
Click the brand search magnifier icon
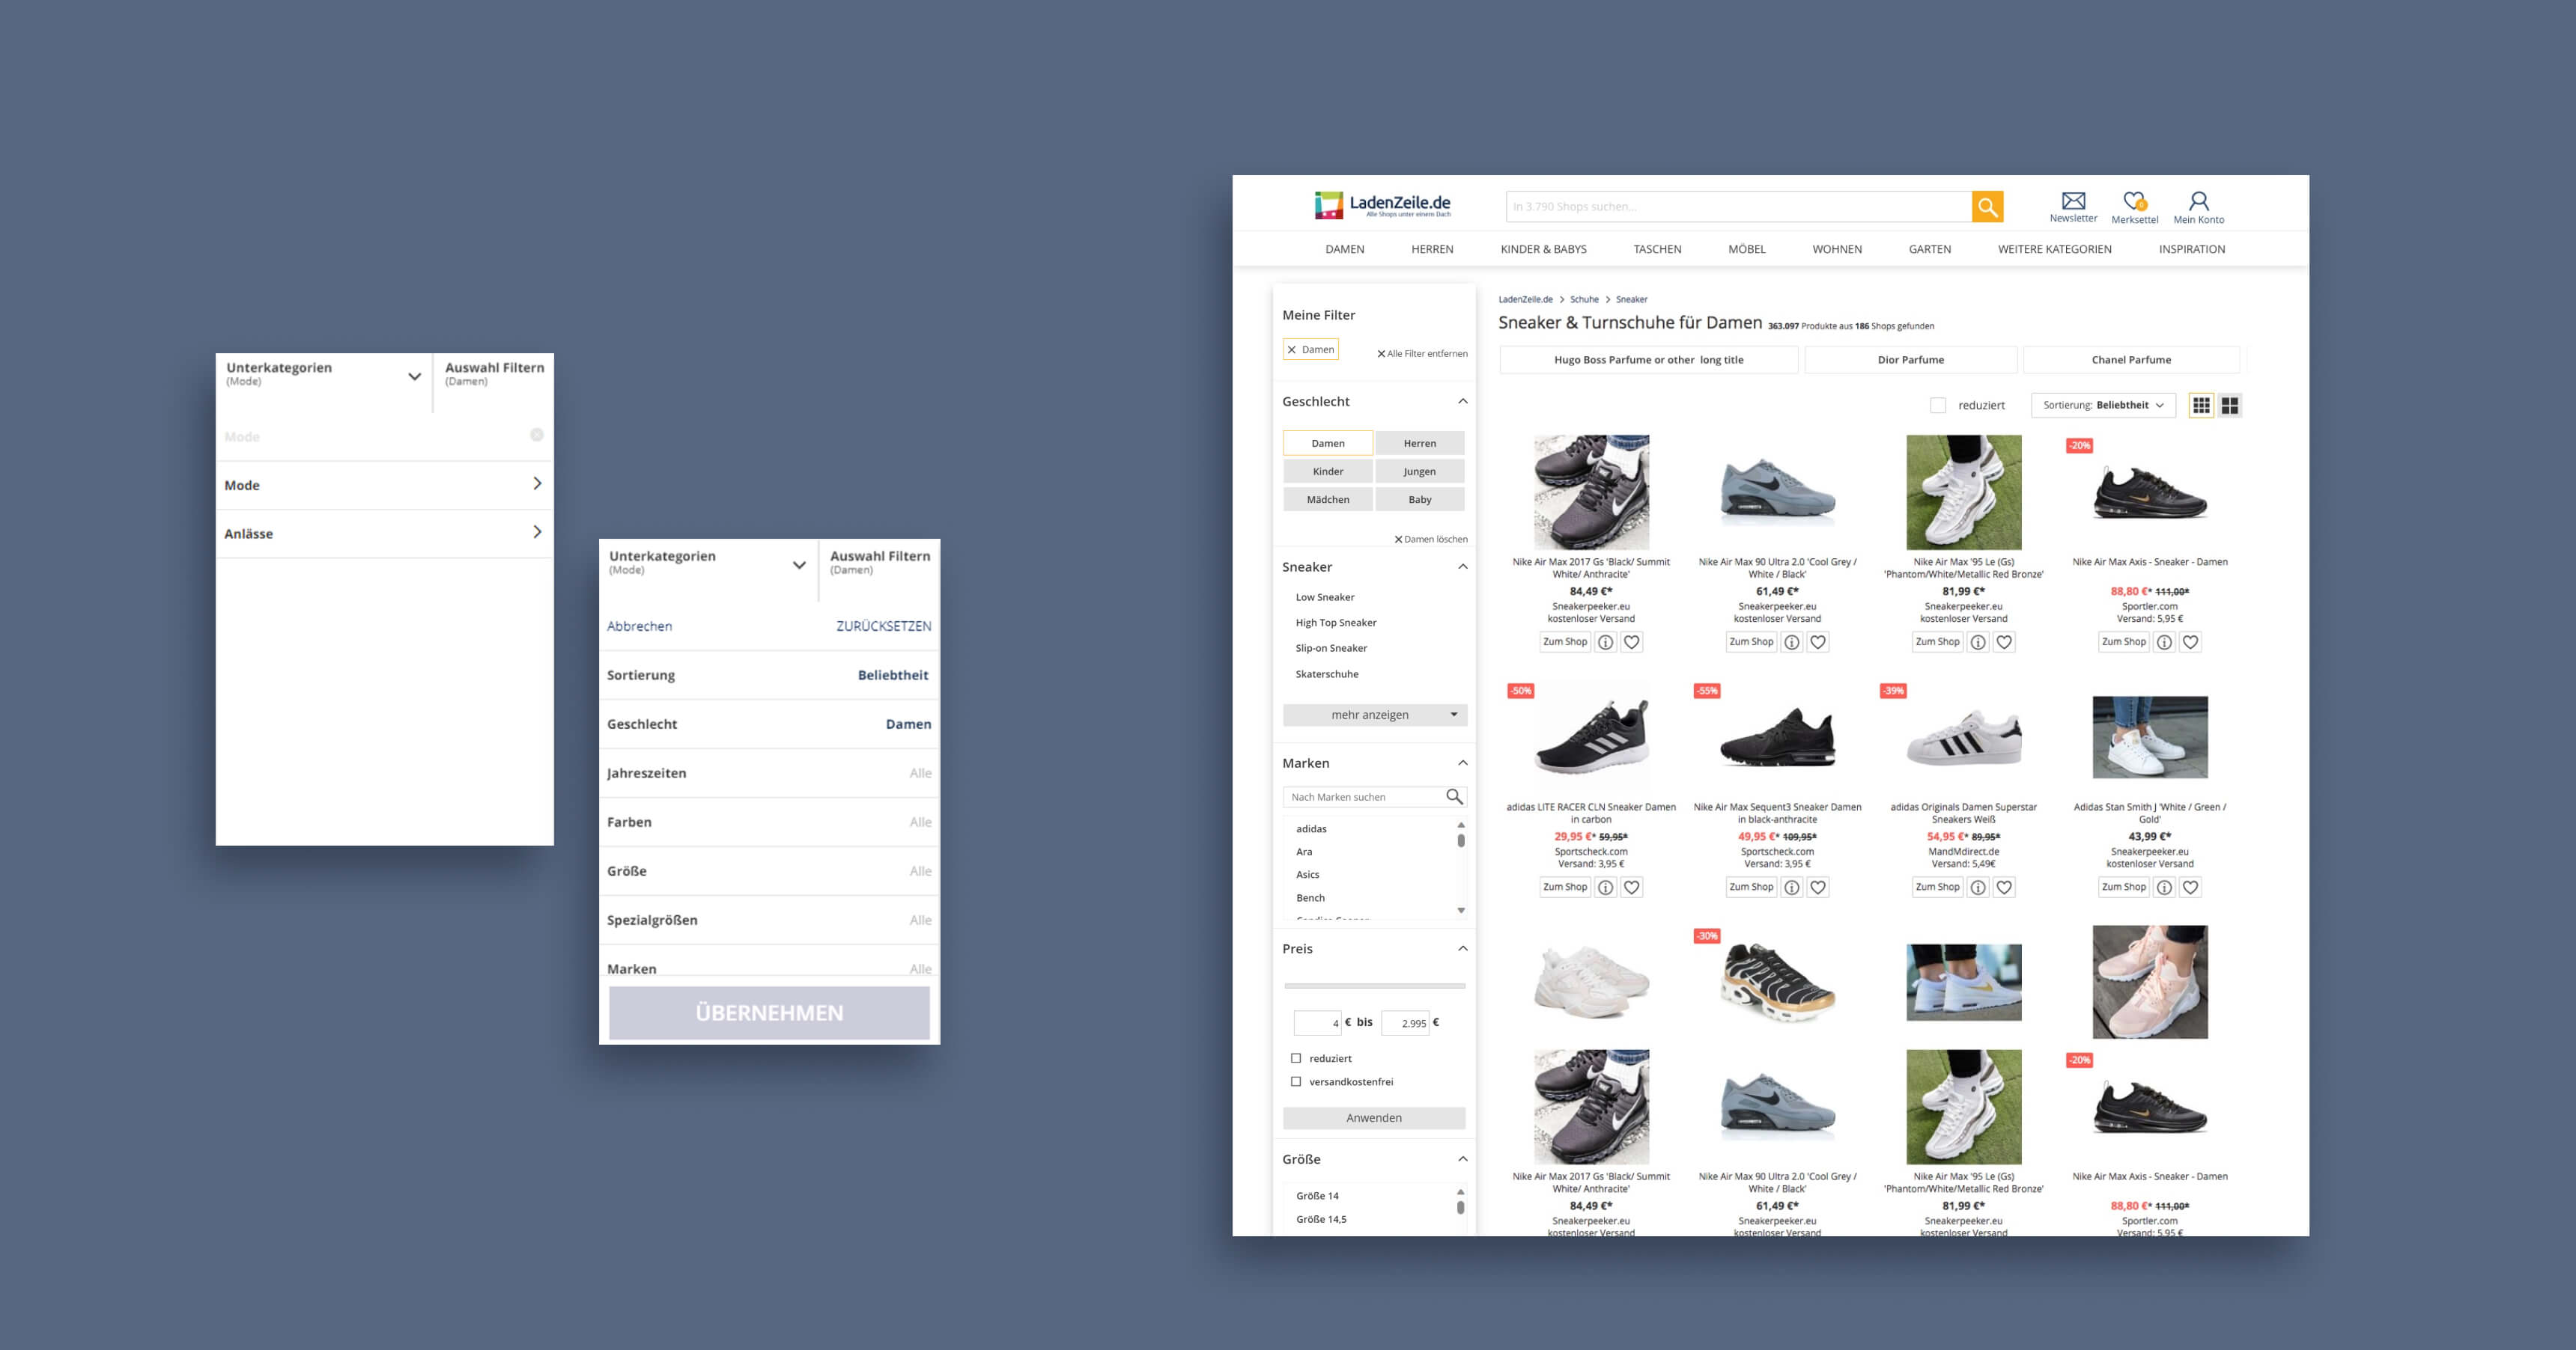(1454, 796)
